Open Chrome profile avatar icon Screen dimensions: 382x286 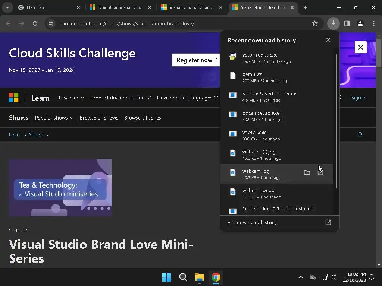(x=360, y=23)
